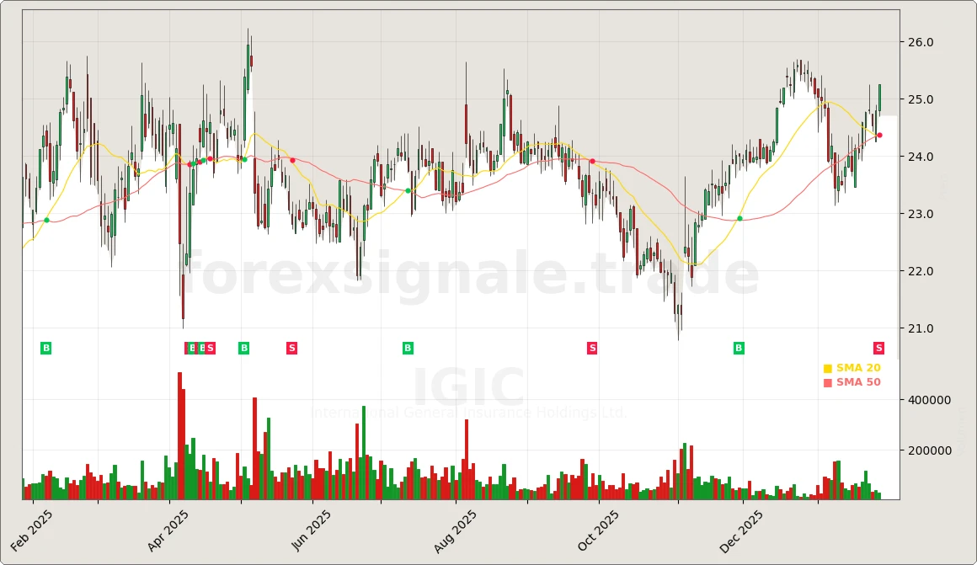Screen dimensions: 977x565
Task: Select the green dot crossover marker near Dec 2025
Action: [x=739, y=216]
